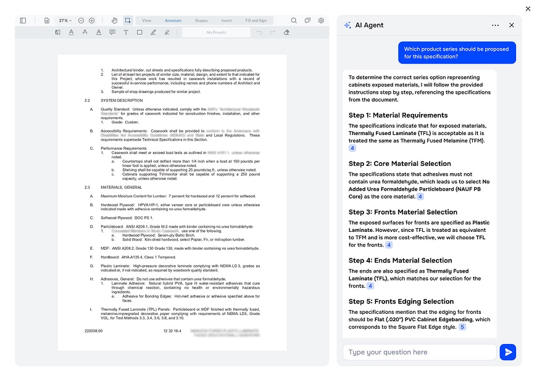Image resolution: width=537 pixels, height=381 pixels.
Task: Open the page view mode icon
Action: coord(47,20)
